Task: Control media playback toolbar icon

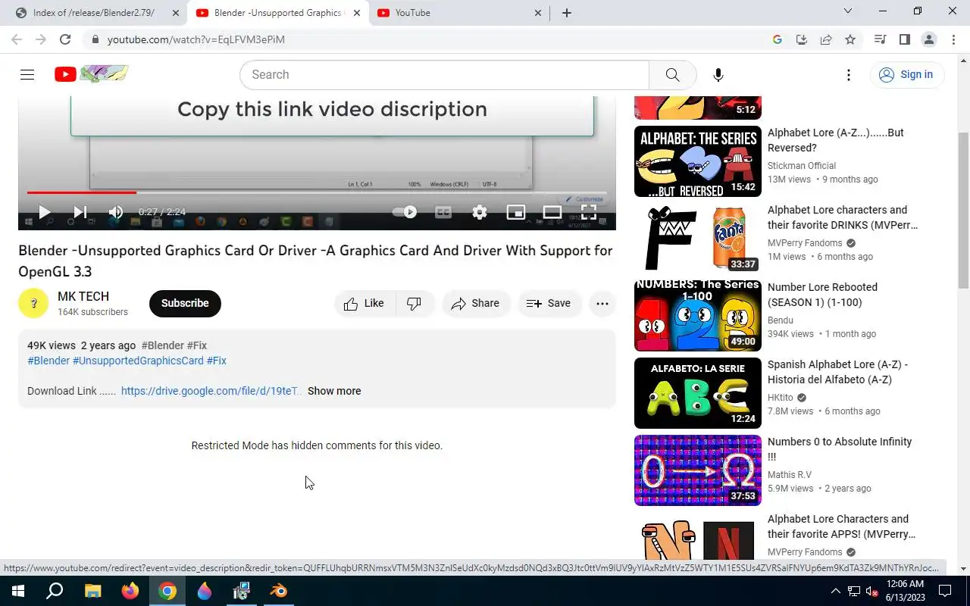Action: (x=880, y=39)
